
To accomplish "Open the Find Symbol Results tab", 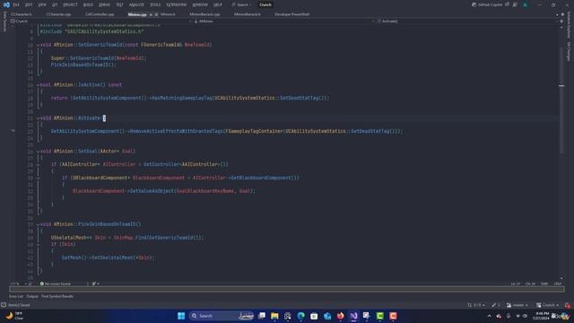I will (x=57, y=296).
